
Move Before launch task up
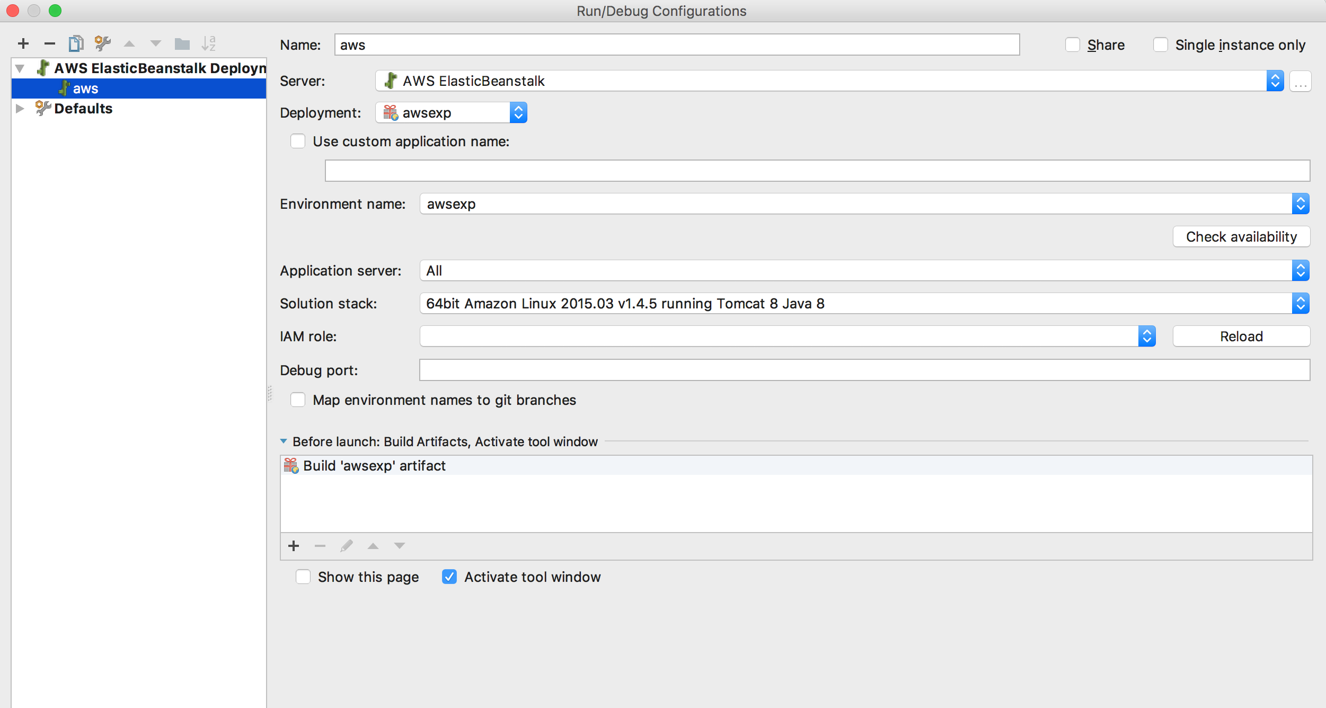coord(373,546)
